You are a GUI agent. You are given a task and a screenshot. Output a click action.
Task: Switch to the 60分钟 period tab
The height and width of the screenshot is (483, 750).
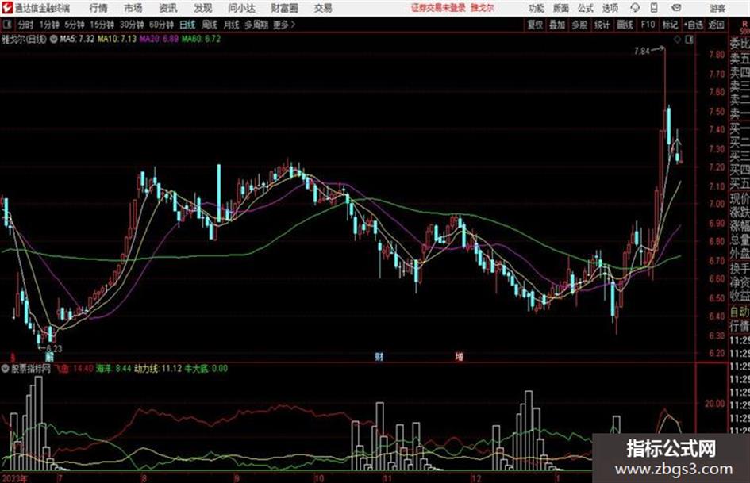pos(162,25)
